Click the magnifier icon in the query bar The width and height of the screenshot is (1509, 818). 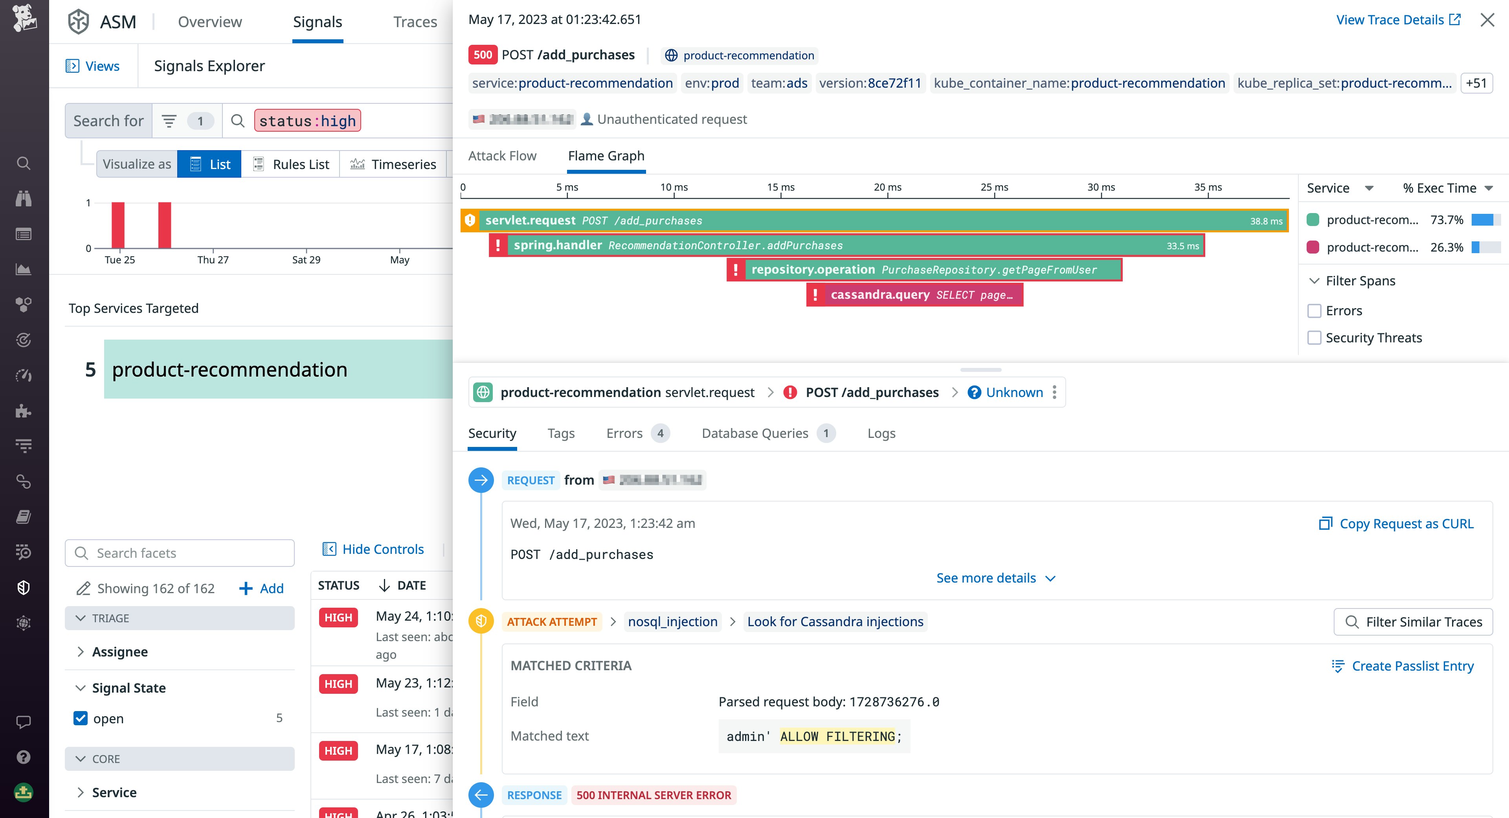pyautogui.click(x=237, y=121)
